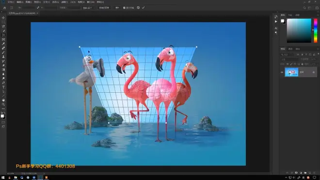Open the Character panel icon

point(276,28)
